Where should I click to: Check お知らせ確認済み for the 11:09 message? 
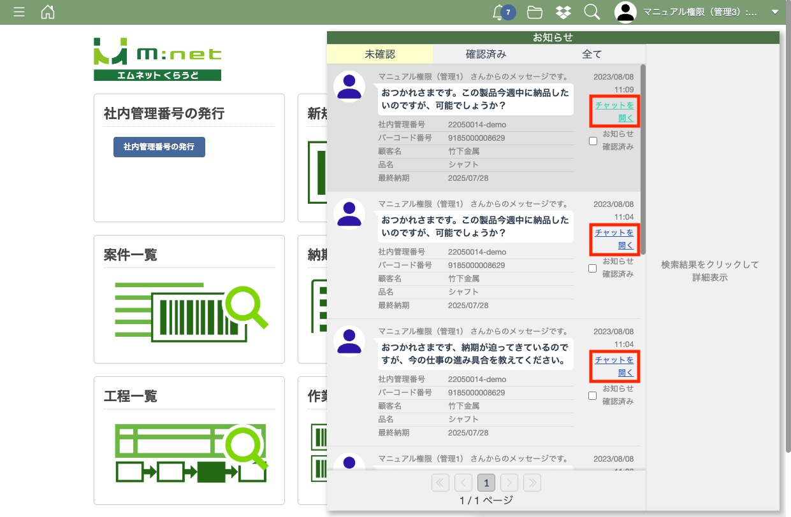593,141
